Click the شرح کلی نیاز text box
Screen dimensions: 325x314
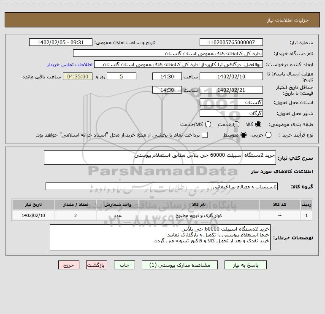tap(160, 158)
